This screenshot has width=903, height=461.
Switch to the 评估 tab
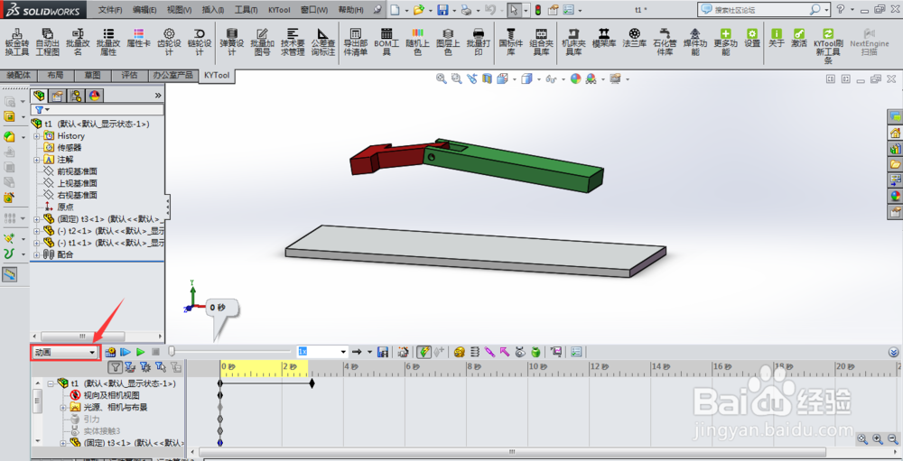[129, 76]
